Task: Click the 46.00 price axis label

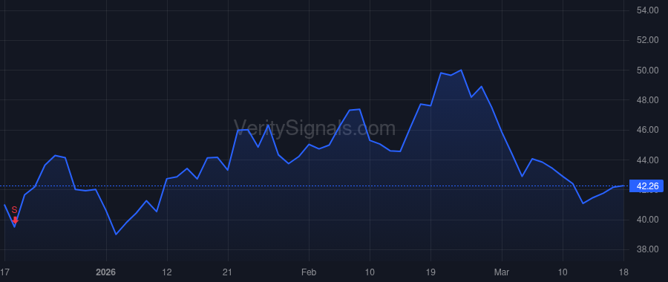Action: pos(647,130)
